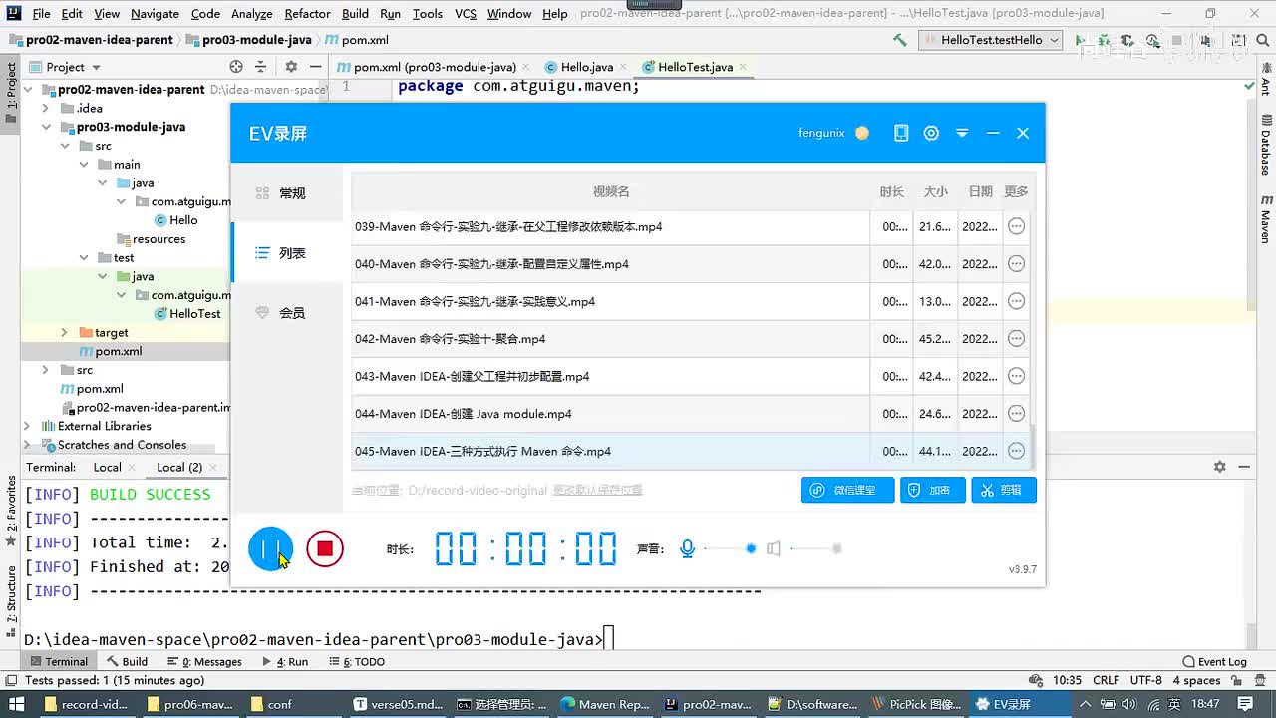Viewport: 1276px width, 718px height.
Task: Open more options for video 044-Maven
Action: coord(1016,414)
